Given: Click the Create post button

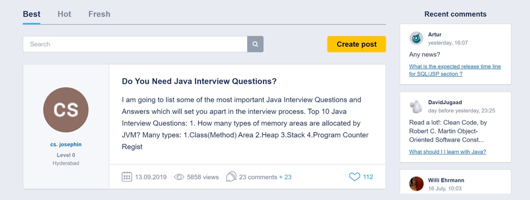Looking at the screenshot, I should [357, 44].
